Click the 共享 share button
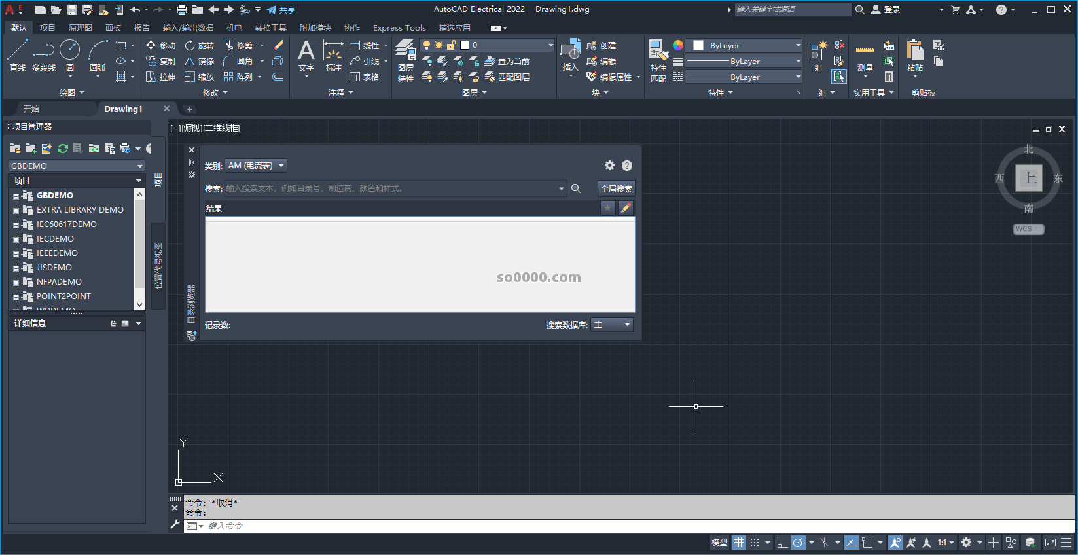Screen dimensions: 1078x555 [x=281, y=10]
